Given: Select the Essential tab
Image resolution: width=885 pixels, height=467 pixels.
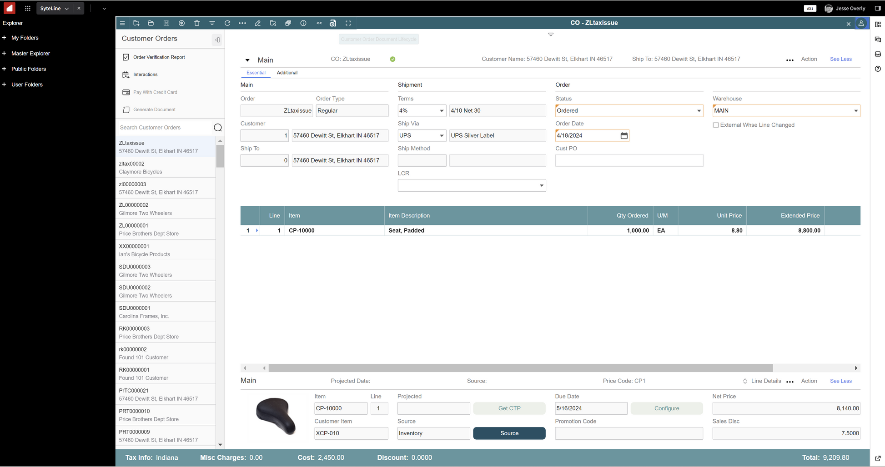Looking at the screenshot, I should (x=256, y=73).
